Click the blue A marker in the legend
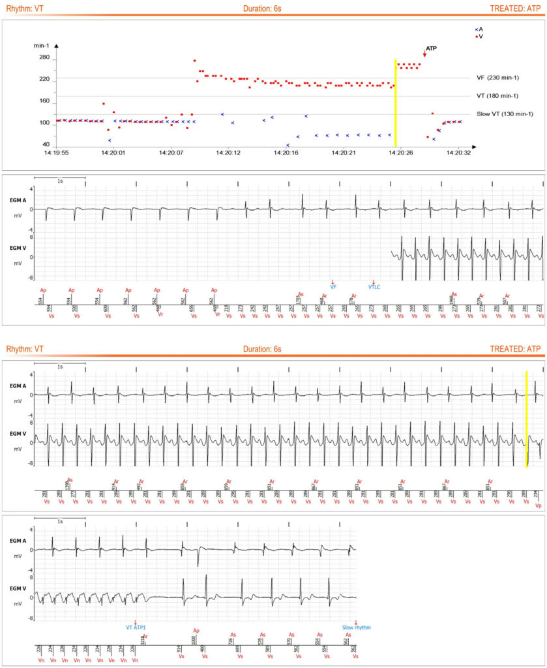Screen dimensions: 547x668 477,29
